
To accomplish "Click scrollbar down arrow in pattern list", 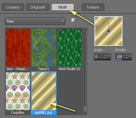I will [x=85, y=113].
